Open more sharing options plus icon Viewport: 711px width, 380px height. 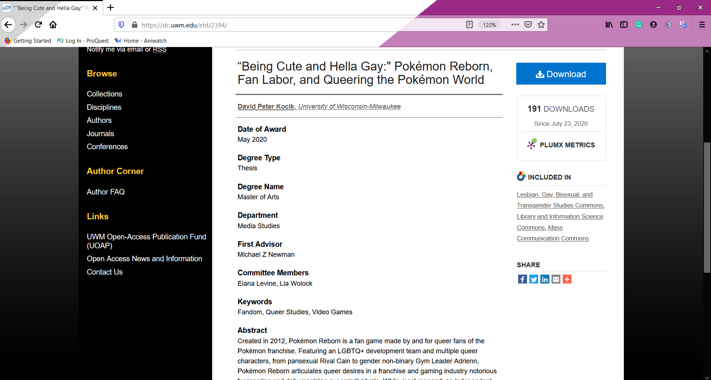(567, 279)
